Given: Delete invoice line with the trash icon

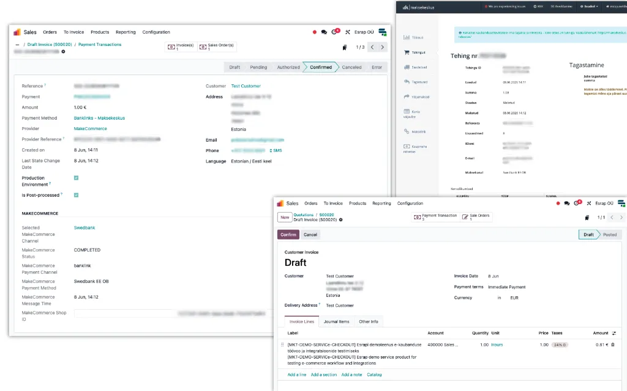Looking at the screenshot, I should tap(612, 345).
